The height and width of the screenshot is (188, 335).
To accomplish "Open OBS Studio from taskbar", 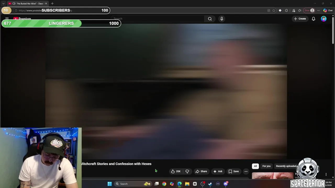I will (x=203, y=184).
